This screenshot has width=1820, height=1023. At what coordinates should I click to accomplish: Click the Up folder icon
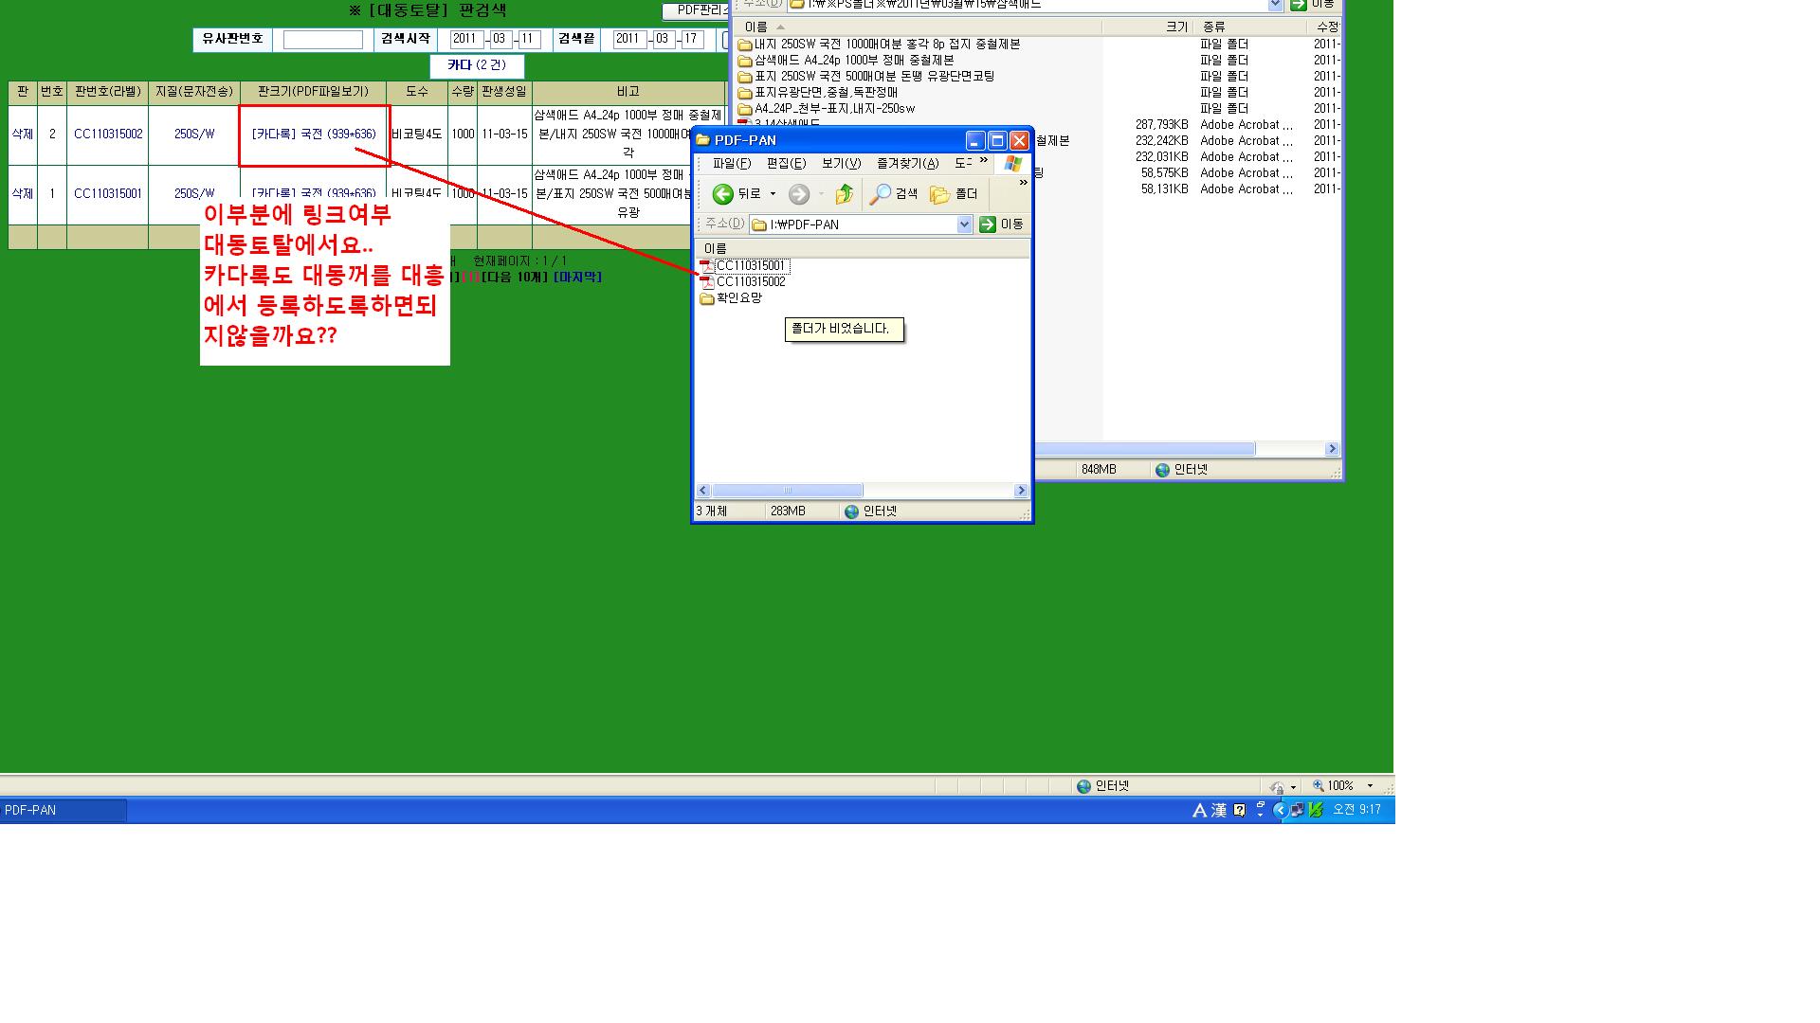pos(844,194)
